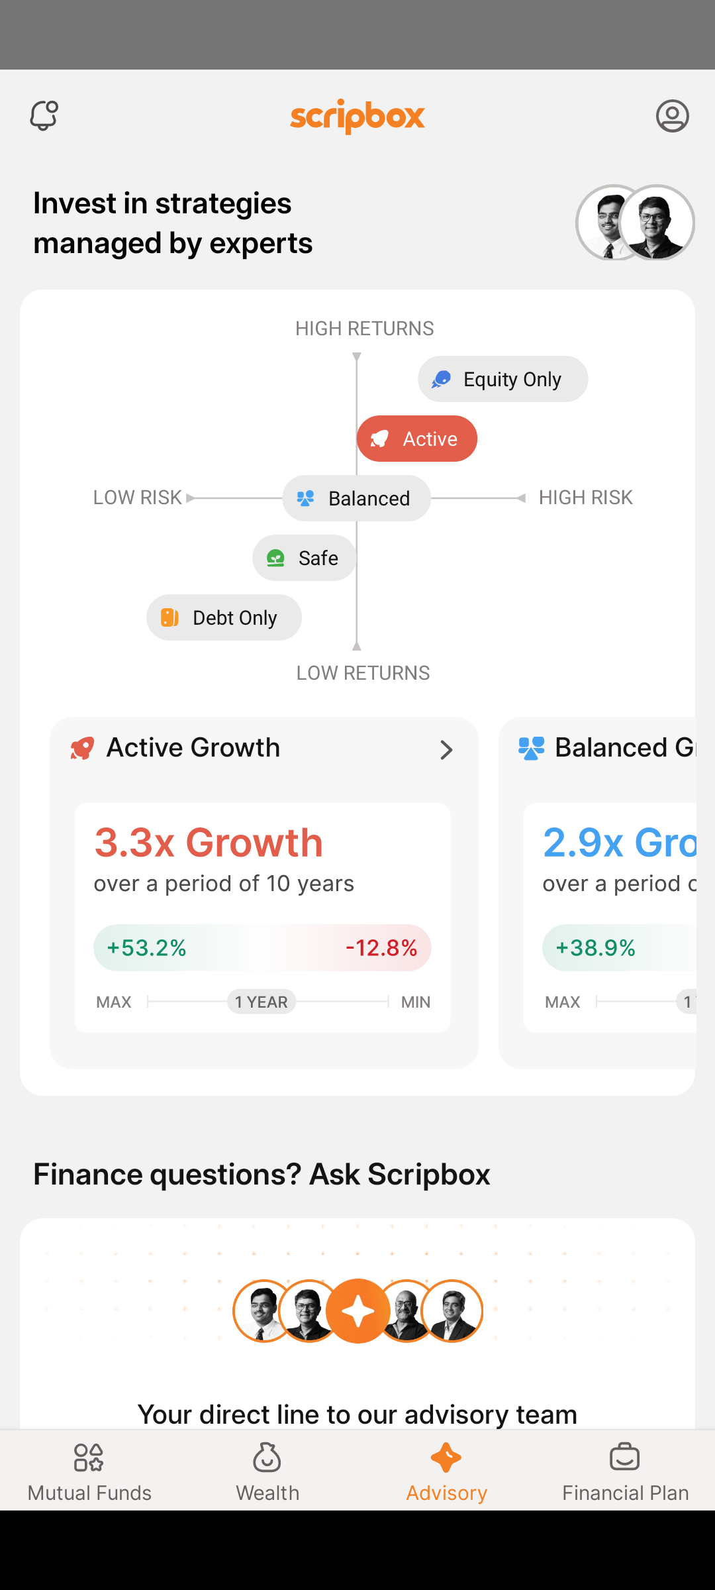This screenshot has height=1590, width=715.
Task: Select the Safe strategy chip
Action: point(305,558)
